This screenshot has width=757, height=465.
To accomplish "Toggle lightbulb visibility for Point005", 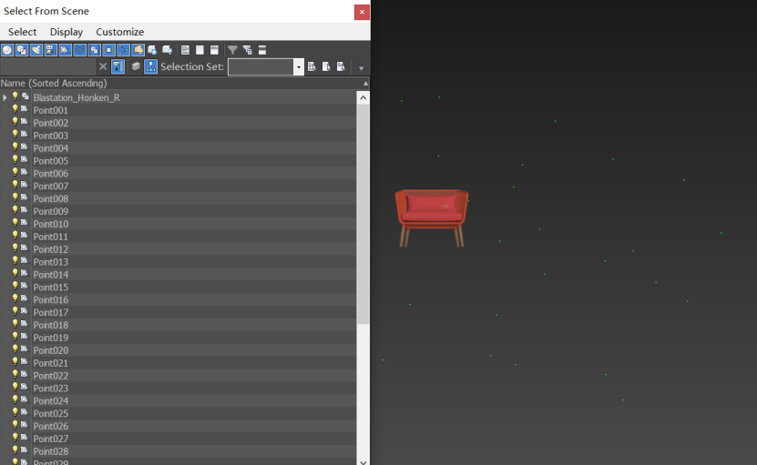I will click(x=15, y=159).
